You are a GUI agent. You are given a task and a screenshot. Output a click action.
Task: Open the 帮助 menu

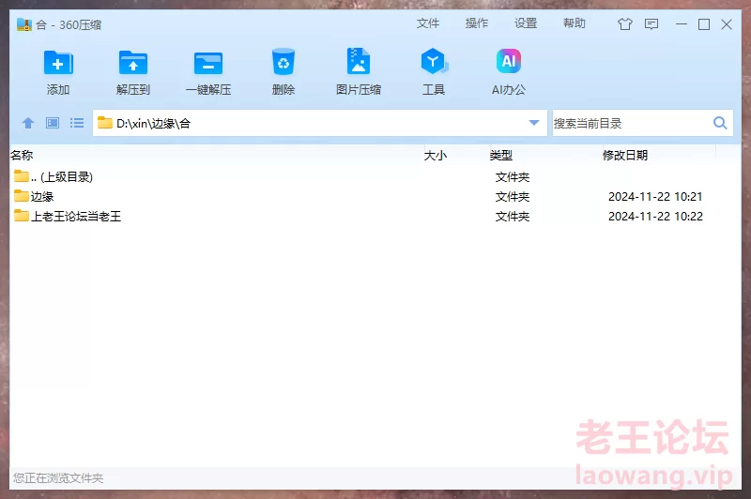pos(575,23)
